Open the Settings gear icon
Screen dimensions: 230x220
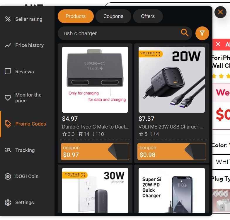8,202
